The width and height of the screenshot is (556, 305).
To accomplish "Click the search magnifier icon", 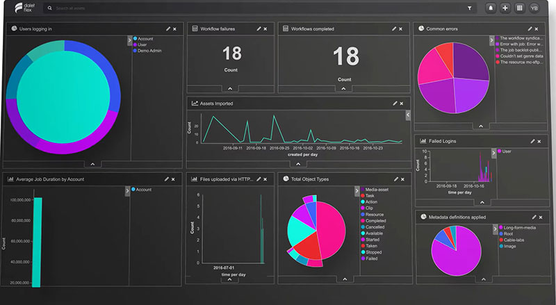I will [49, 8].
